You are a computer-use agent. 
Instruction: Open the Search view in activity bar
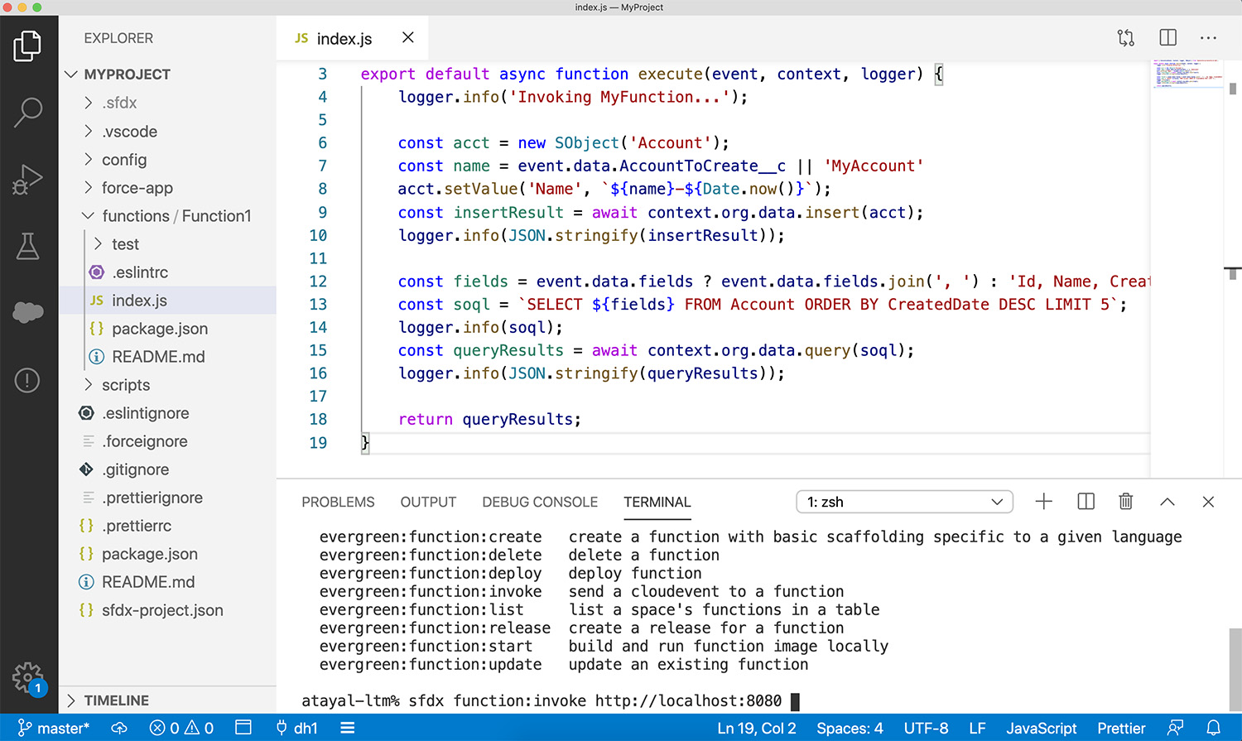tap(28, 112)
